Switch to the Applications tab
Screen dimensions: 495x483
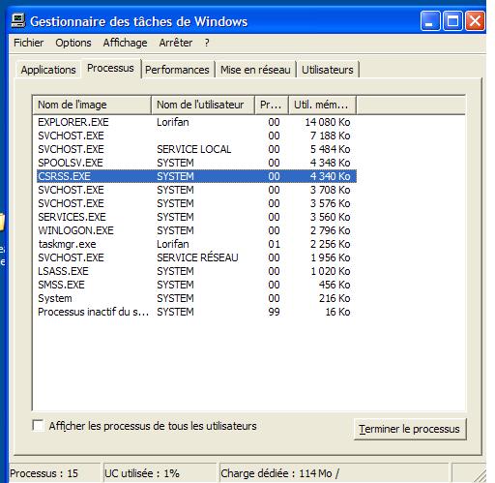[x=48, y=70]
